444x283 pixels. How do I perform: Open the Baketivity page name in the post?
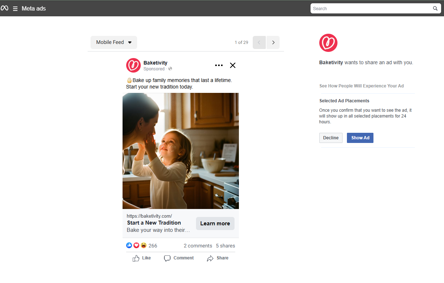(155, 63)
